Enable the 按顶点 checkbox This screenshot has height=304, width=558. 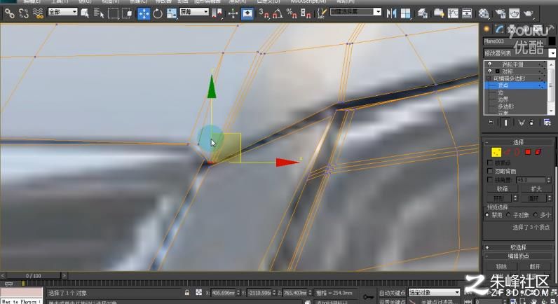[490, 163]
